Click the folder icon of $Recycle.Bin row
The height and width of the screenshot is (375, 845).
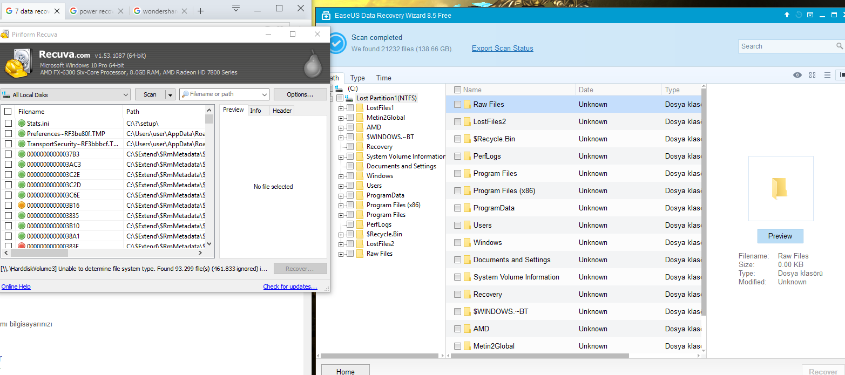pos(468,139)
